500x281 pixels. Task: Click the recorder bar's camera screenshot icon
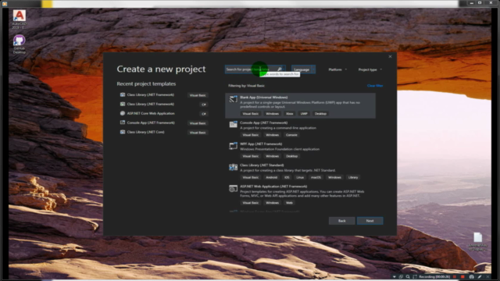[x=471, y=277]
